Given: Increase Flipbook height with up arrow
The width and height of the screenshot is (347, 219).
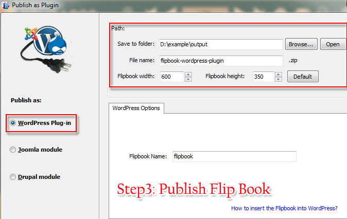Looking at the screenshot, I should [x=279, y=74].
